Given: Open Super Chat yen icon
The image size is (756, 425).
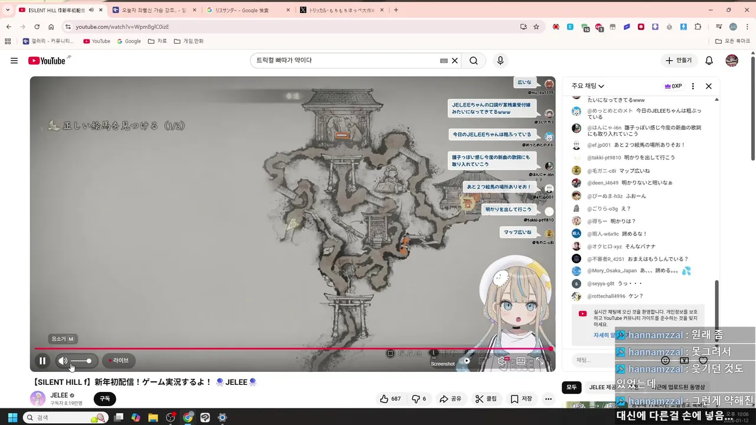Looking at the screenshot, I should click(684, 360).
